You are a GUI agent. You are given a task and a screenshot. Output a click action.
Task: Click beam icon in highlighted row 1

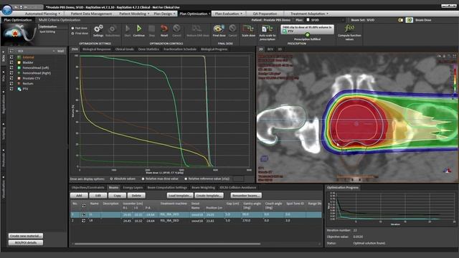(x=83, y=214)
